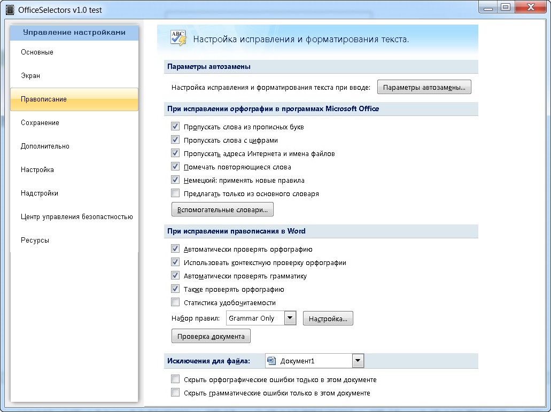Open Центр управления безопастностью
The image size is (551, 412).
pyautogui.click(x=74, y=217)
